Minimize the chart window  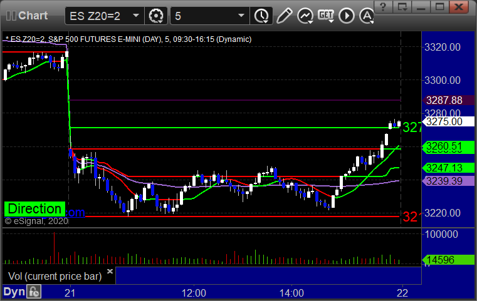(x=421, y=7)
